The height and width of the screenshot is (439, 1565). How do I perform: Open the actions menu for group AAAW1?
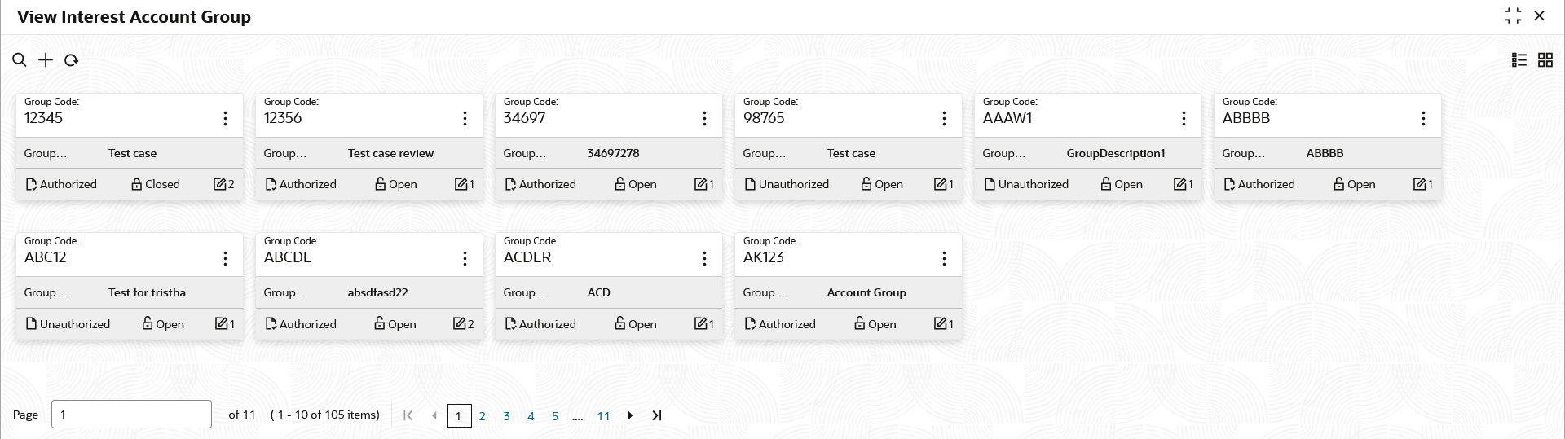pos(1184,119)
